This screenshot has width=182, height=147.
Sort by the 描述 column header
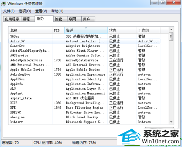[x=86, y=30]
